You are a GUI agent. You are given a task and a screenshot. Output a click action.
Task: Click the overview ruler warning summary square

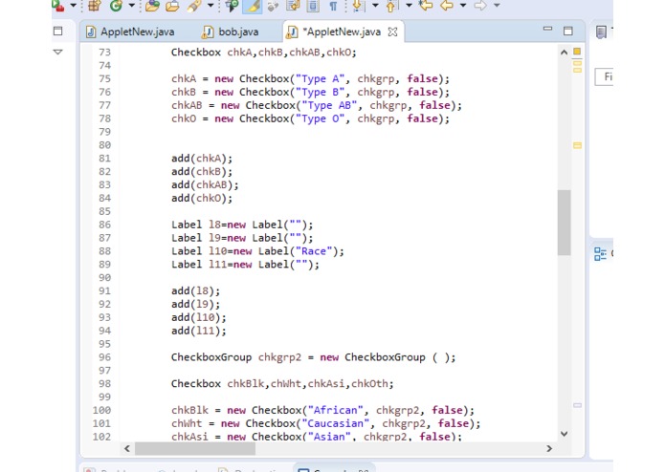(577, 52)
